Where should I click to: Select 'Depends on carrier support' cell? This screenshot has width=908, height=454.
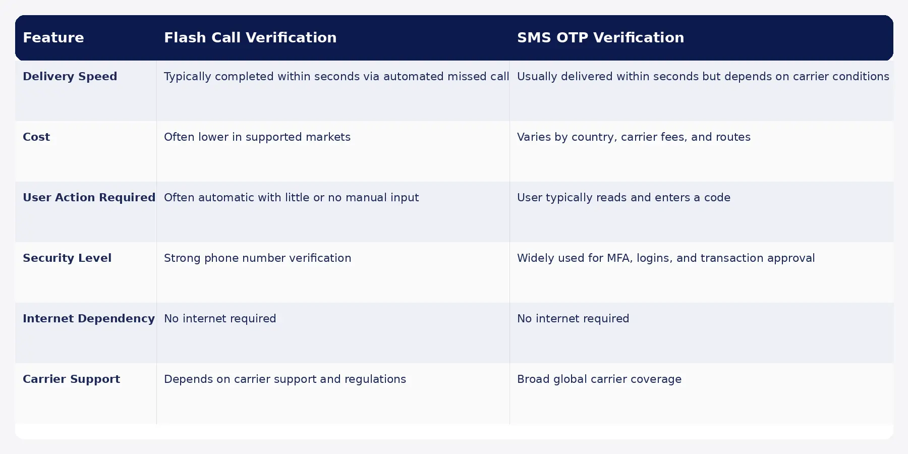(333, 393)
